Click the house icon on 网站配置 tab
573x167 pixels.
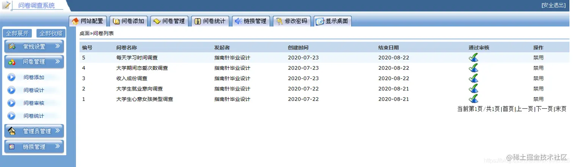pos(75,21)
